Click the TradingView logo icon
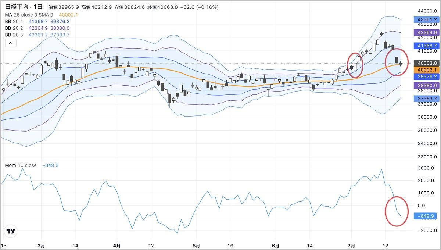 point(11,231)
